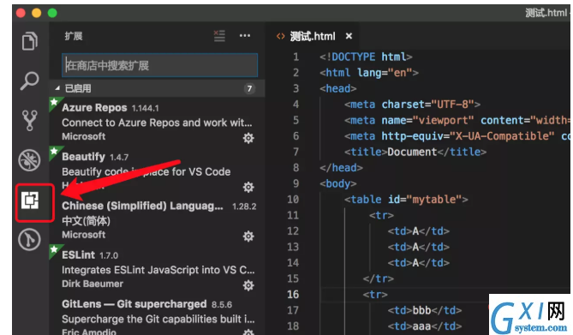Open the extensions panel more actions menu

tap(245, 36)
